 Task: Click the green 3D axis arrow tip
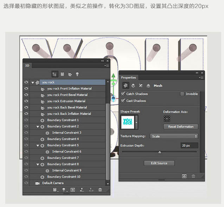[113, 75]
